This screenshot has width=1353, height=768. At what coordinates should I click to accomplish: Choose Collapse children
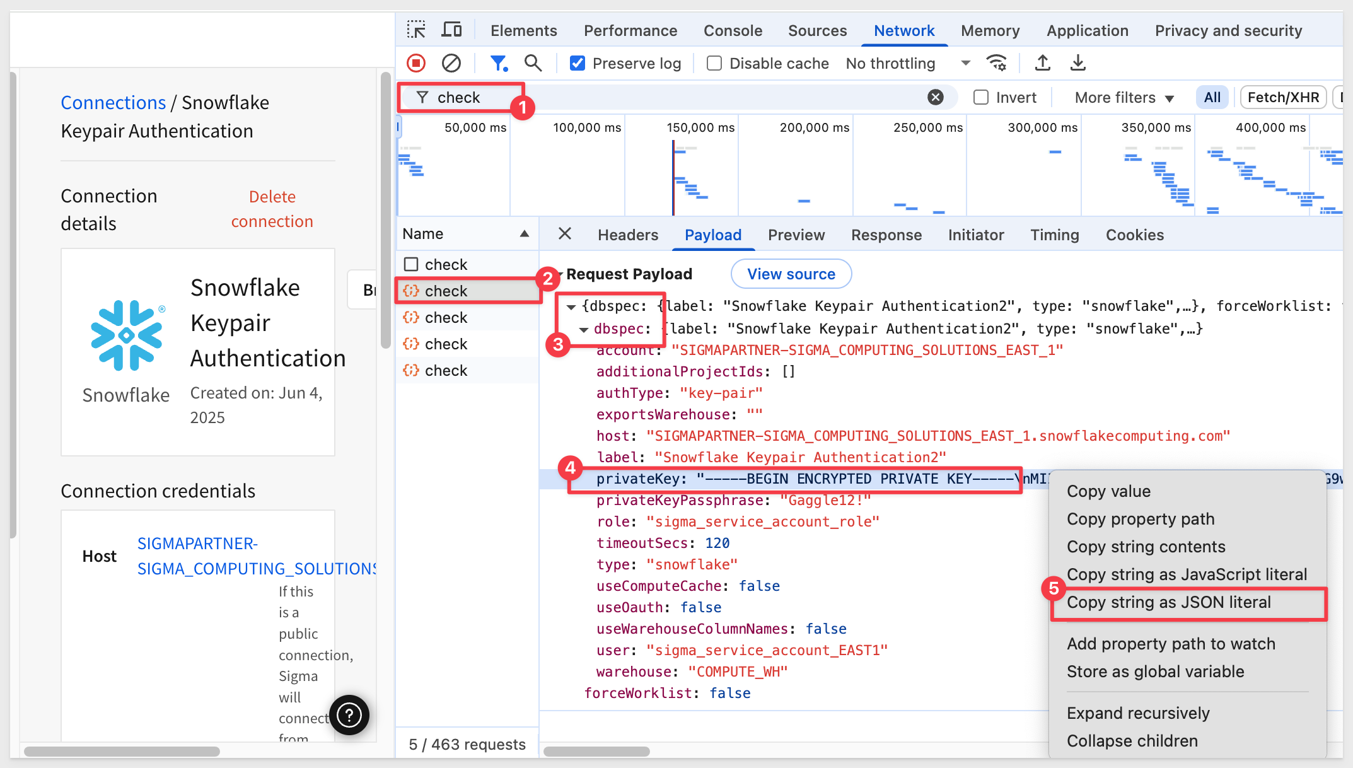coord(1132,741)
